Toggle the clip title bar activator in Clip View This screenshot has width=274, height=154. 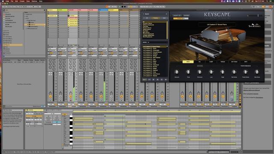[27, 110]
